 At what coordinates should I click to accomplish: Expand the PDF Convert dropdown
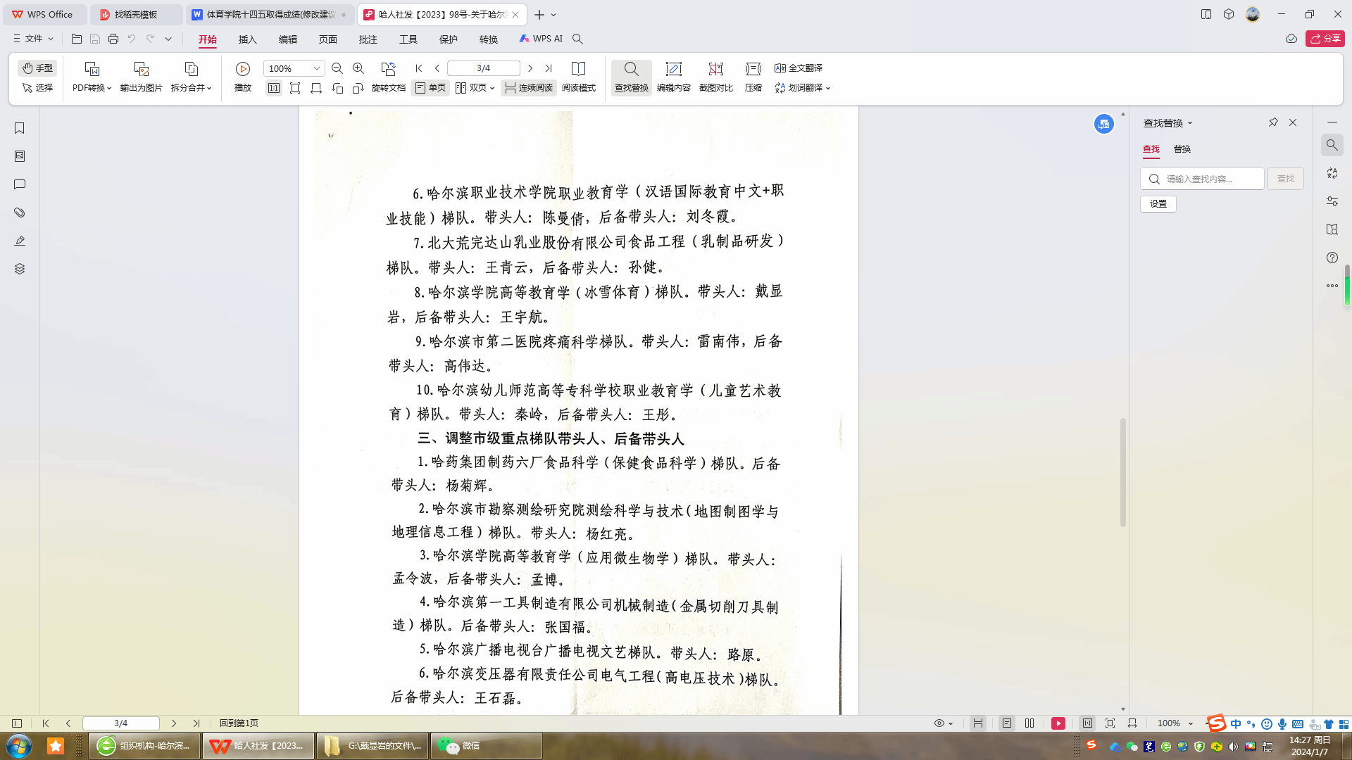[x=92, y=88]
